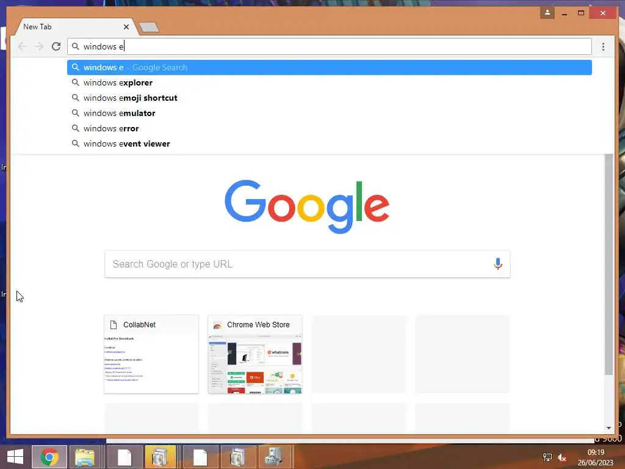625x469 pixels.
Task: Click the CollabNet page favicon
Action: click(114, 325)
